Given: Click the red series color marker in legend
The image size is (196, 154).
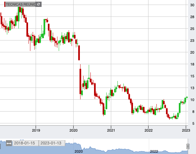Looking at the screenshot, I should (5, 4).
